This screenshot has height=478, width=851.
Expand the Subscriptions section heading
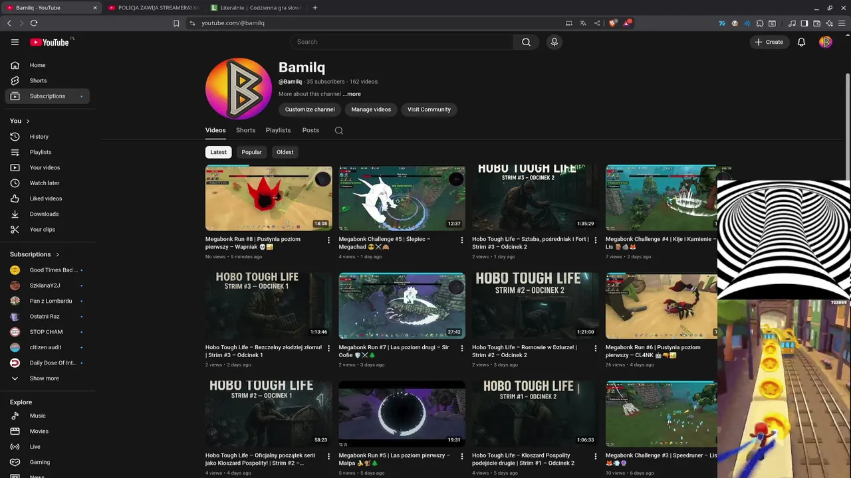[35, 254]
